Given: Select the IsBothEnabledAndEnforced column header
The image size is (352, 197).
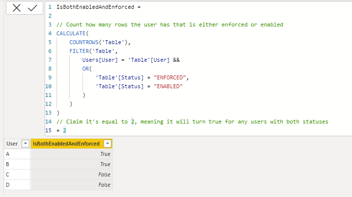Looking at the screenshot, I should pyautogui.click(x=71, y=144).
